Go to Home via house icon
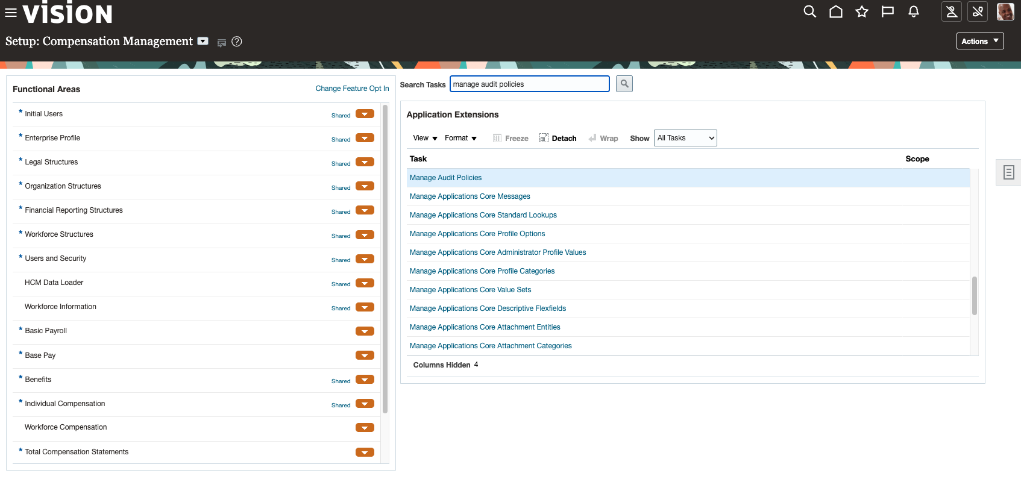This screenshot has height=479, width=1021. click(x=836, y=11)
